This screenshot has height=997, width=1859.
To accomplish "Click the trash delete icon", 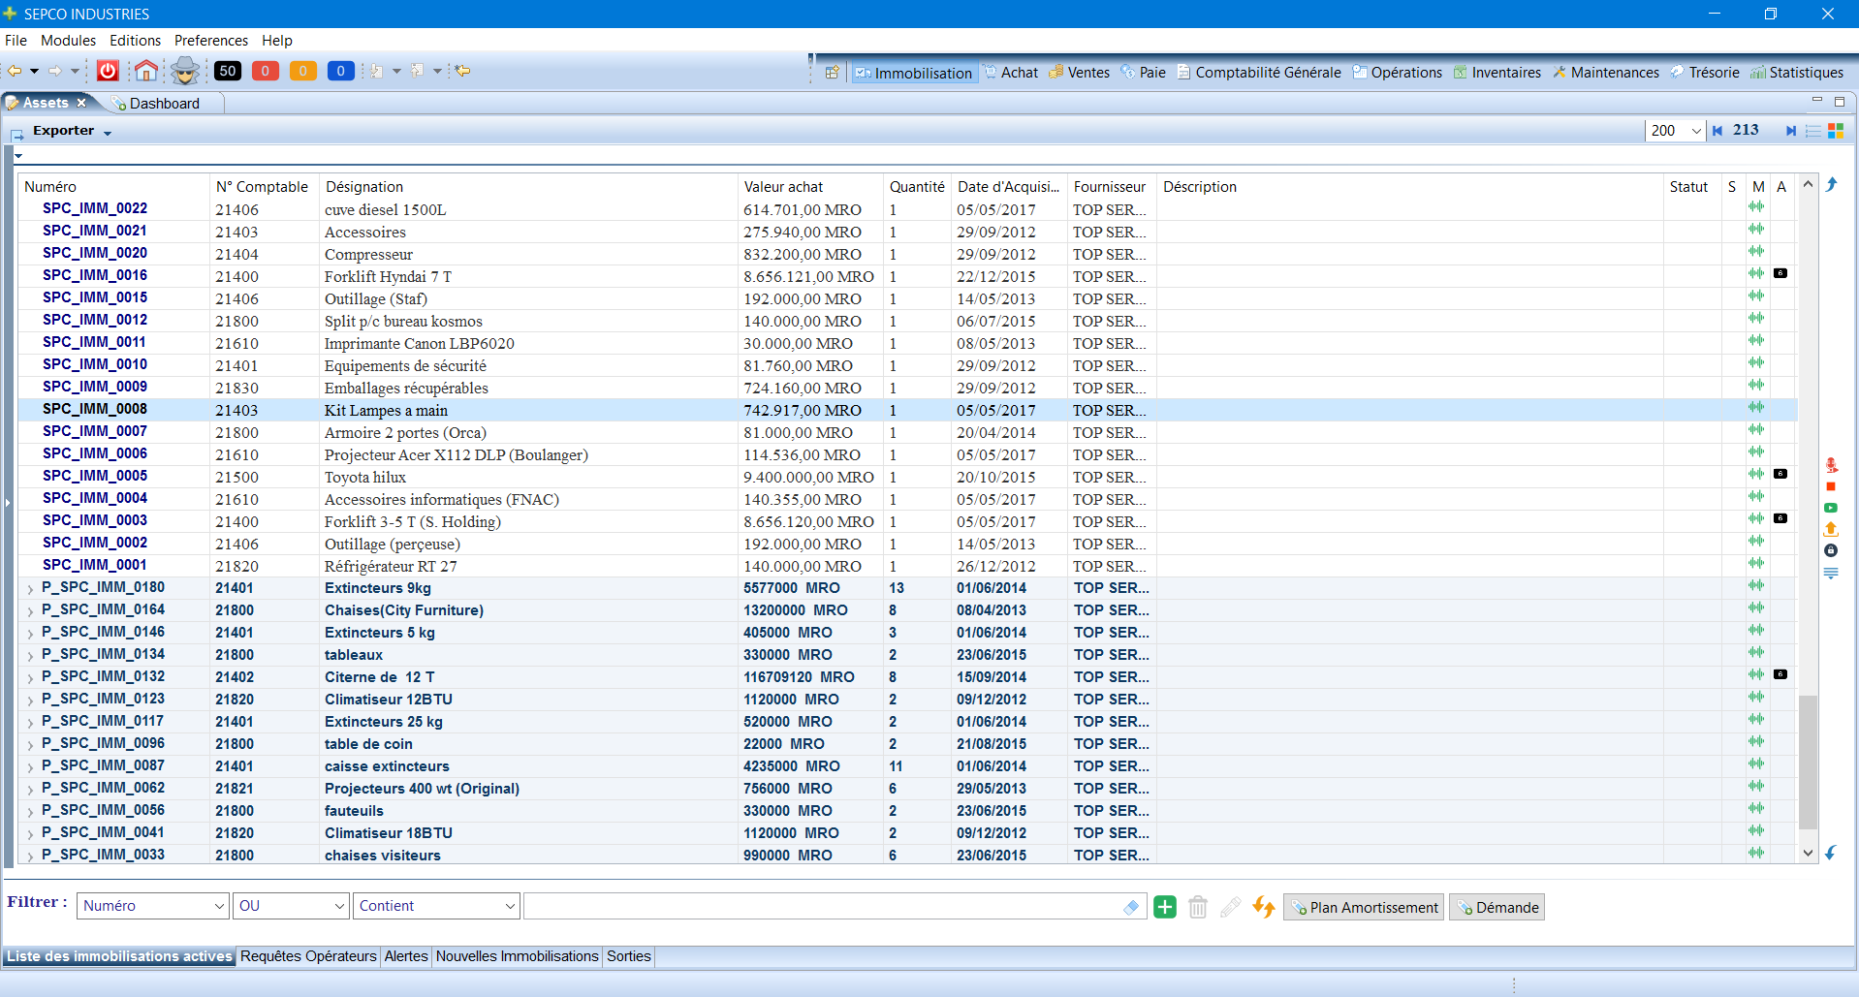I will [1198, 907].
